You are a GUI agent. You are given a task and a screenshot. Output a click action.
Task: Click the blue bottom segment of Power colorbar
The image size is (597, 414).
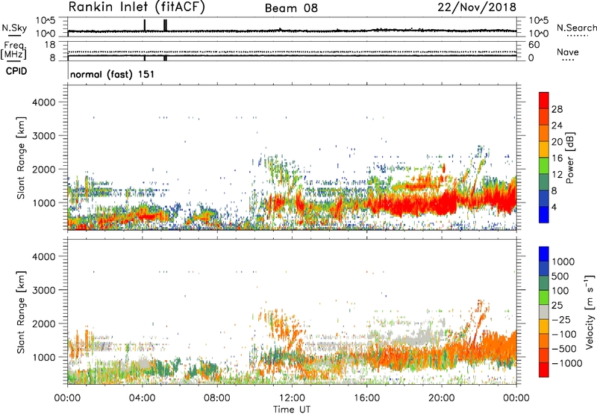click(x=544, y=214)
